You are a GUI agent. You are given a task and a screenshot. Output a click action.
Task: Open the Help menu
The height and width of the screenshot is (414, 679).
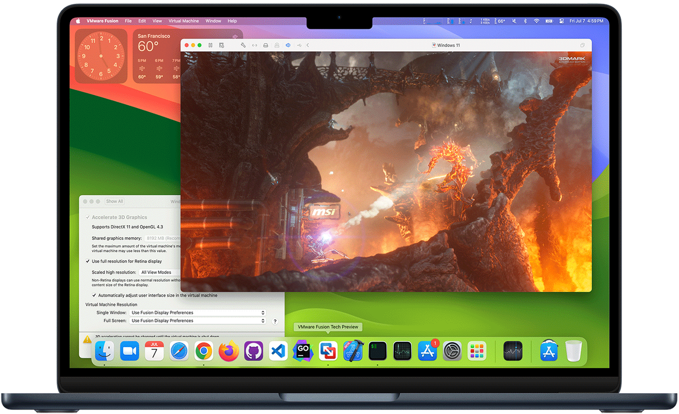tap(232, 21)
